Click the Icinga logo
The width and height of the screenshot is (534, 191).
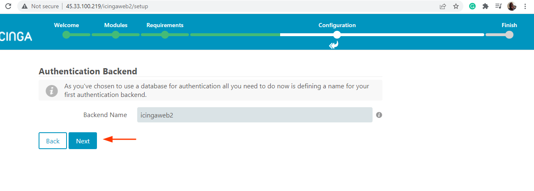pos(16,36)
